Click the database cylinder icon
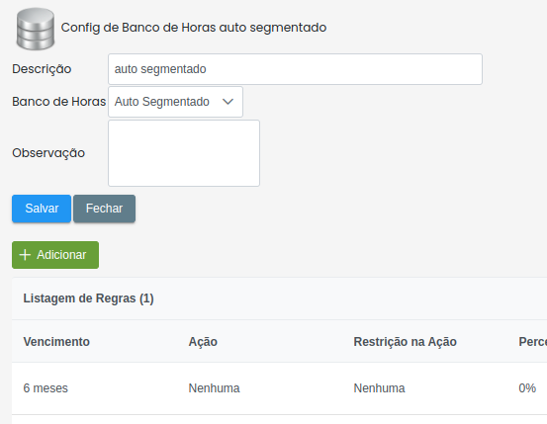547x424 pixels. point(36,29)
